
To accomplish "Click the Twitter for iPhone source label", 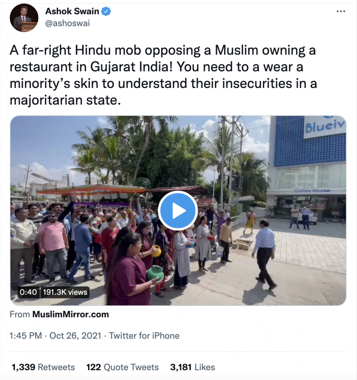I will (x=144, y=336).
